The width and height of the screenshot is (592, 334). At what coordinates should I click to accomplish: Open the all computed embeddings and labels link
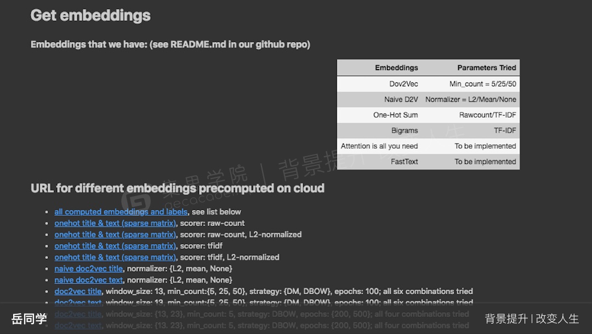(121, 212)
